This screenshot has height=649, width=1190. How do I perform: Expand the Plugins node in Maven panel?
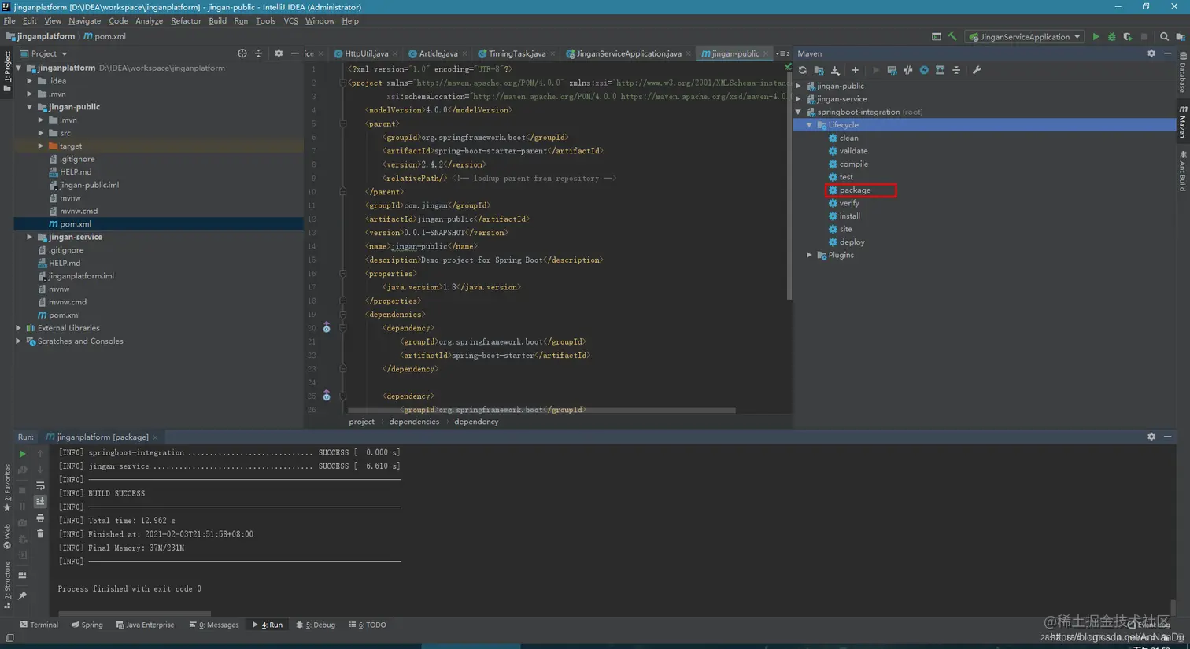[809, 255]
